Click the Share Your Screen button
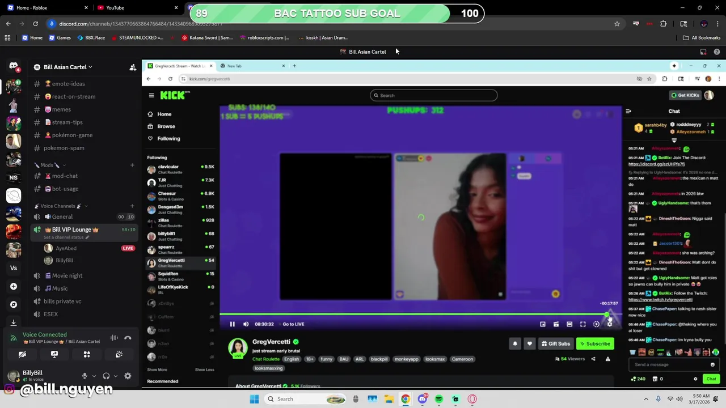 click(x=54, y=354)
